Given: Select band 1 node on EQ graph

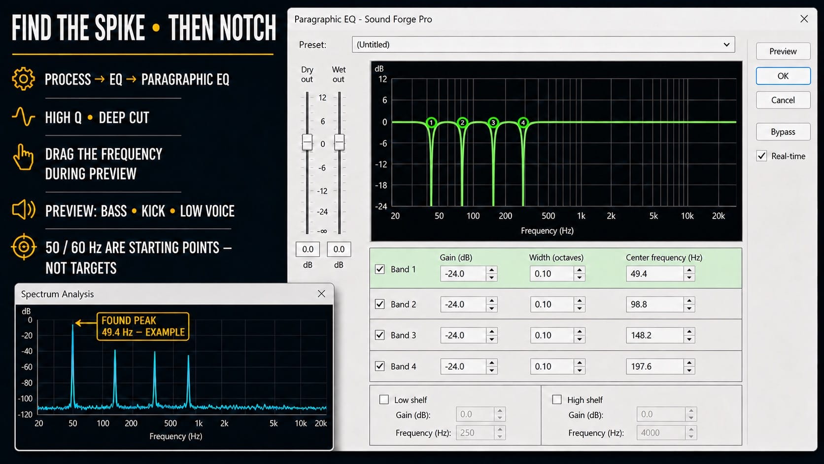Looking at the screenshot, I should pyautogui.click(x=431, y=122).
